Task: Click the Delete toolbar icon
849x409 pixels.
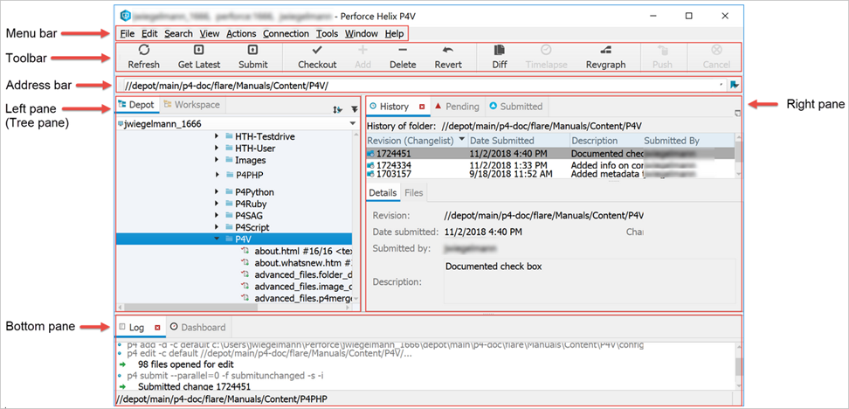Action: pos(403,51)
